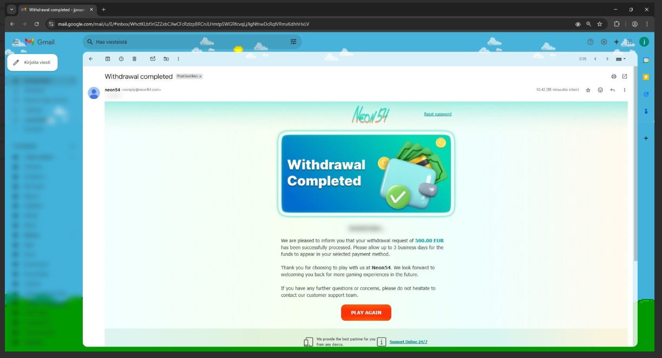Star the neon54 email

coord(588,90)
